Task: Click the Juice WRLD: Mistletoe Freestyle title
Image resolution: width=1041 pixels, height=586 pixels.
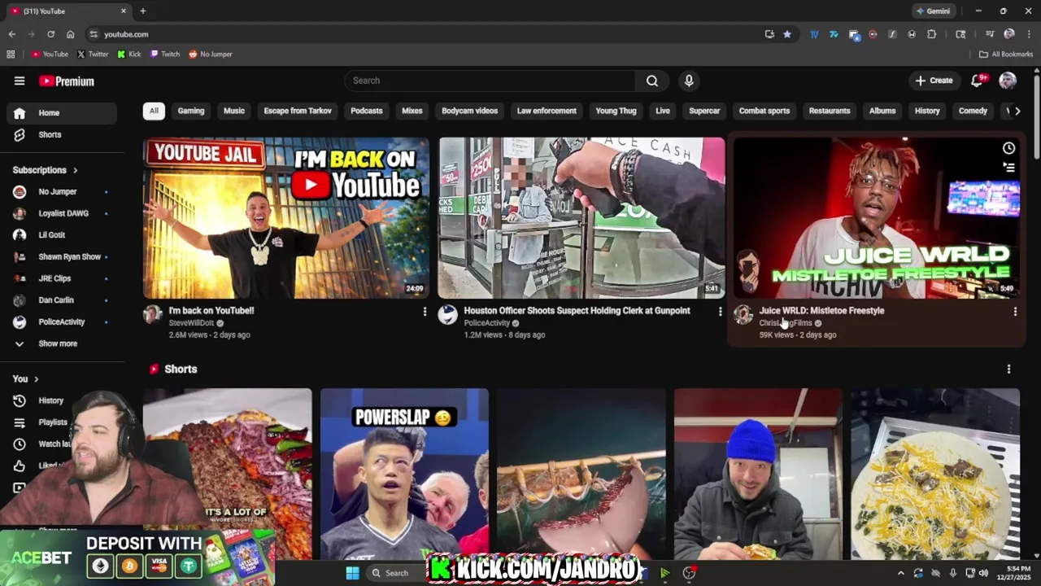Action: [821, 310]
